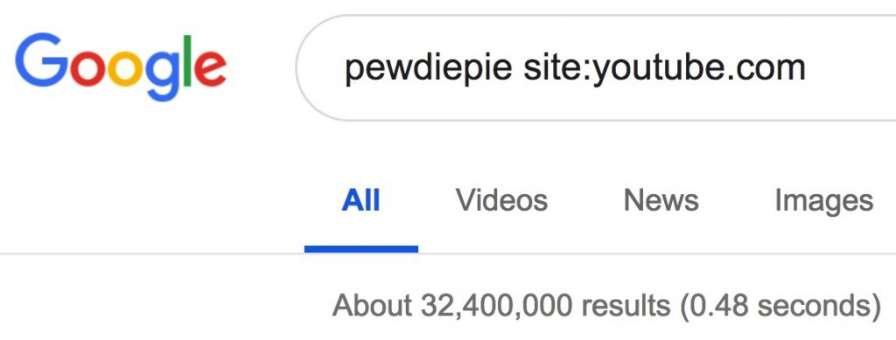The height and width of the screenshot is (340, 896).
Task: Click the word About in the result stats
Action: [373, 306]
